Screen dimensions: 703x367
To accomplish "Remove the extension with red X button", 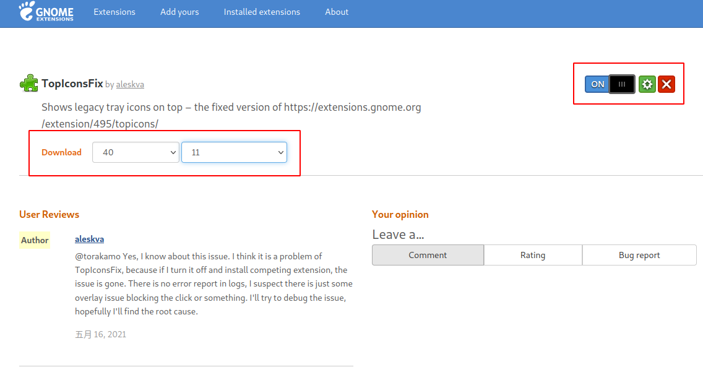I will tap(666, 84).
